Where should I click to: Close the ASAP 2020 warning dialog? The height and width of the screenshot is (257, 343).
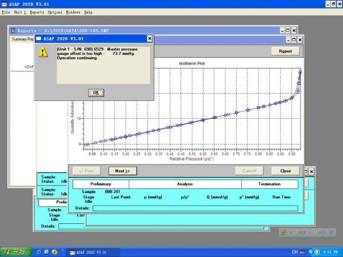149,39
